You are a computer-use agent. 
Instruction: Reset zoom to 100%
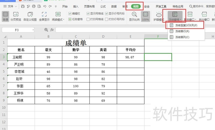(x=145, y=16)
